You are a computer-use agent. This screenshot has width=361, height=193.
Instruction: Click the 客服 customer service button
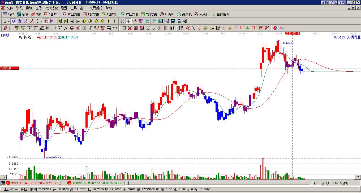pos(325,2)
